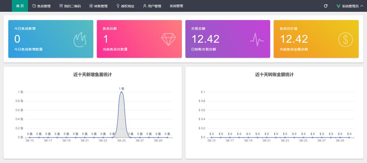This screenshot has width=367, height=163.
Task: Click the 12.42 value on 鱼苗总价值 card
Action: 294,39
